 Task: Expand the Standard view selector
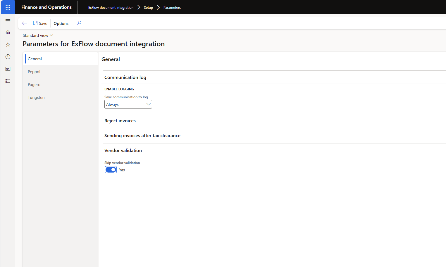click(38, 35)
